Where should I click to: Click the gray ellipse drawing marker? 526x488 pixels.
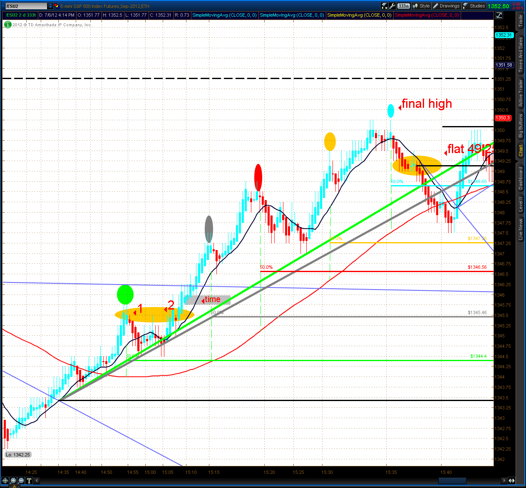[209, 229]
